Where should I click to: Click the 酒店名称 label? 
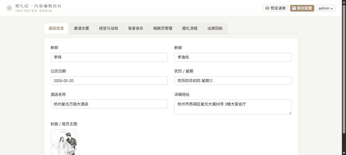tap(58, 95)
